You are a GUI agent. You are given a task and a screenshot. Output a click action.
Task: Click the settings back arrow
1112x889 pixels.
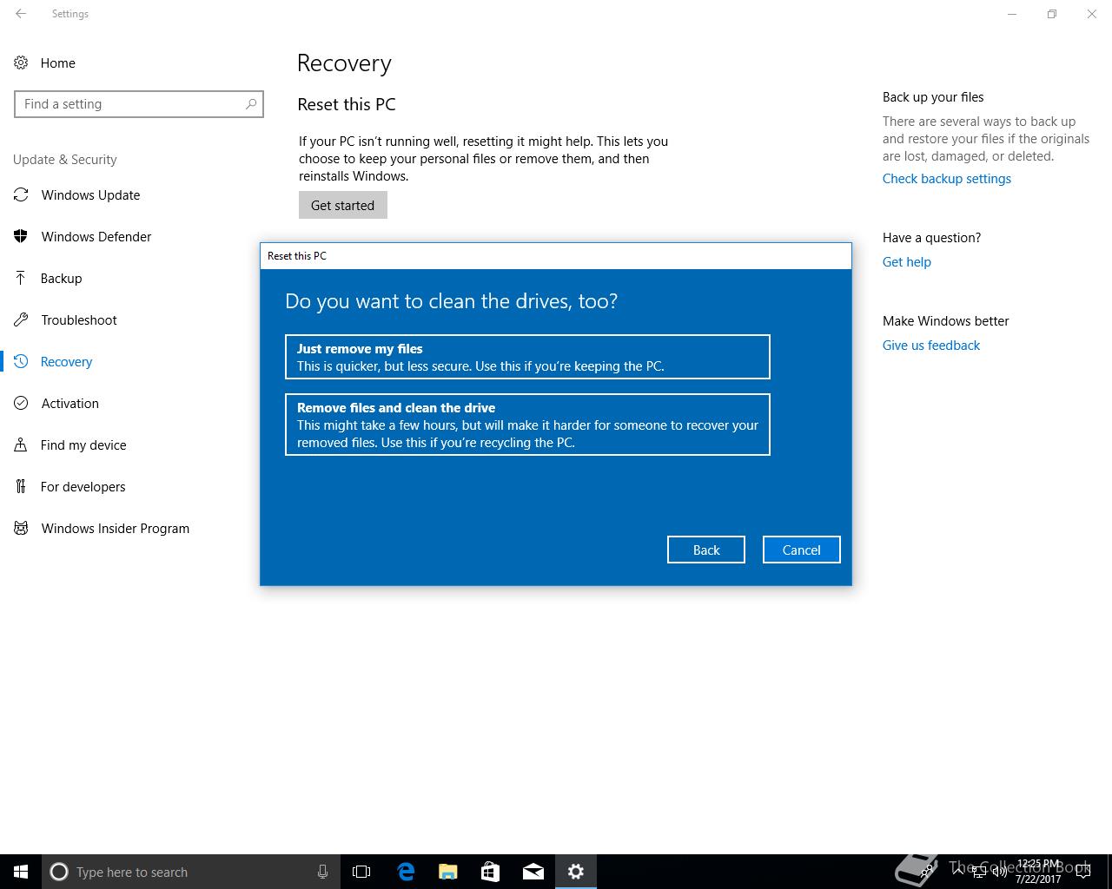point(21,14)
